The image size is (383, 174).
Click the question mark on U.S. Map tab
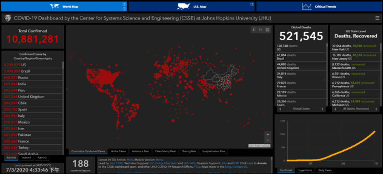pyautogui.click(x=252, y=4)
